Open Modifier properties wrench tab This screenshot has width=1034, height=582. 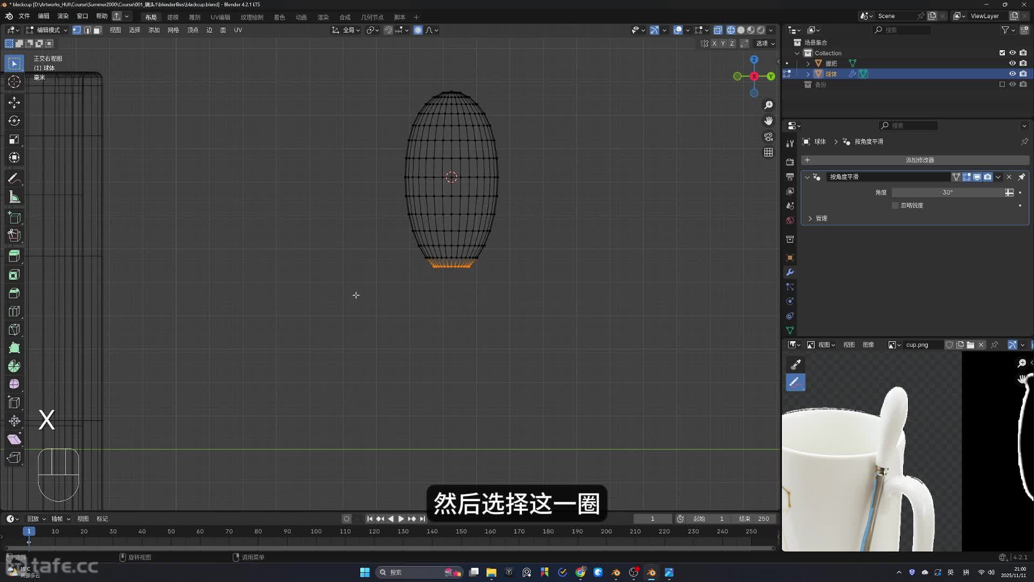(790, 272)
